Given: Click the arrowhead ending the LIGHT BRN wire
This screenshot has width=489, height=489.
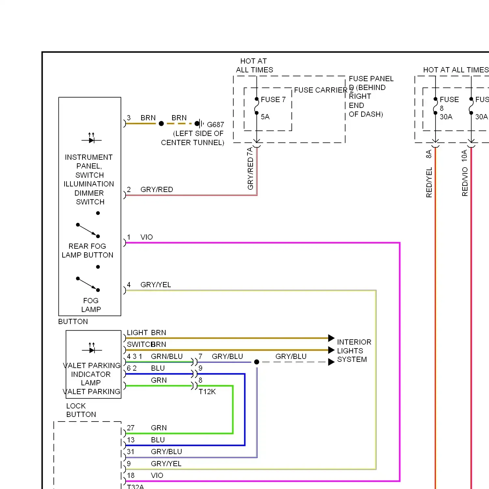Looking at the screenshot, I should tap(331, 338).
